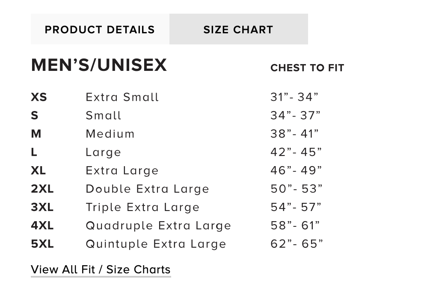Viewport: 421px width, 287px height.
Task: Click the 54"- 57" chest measurement
Action: [x=296, y=208]
